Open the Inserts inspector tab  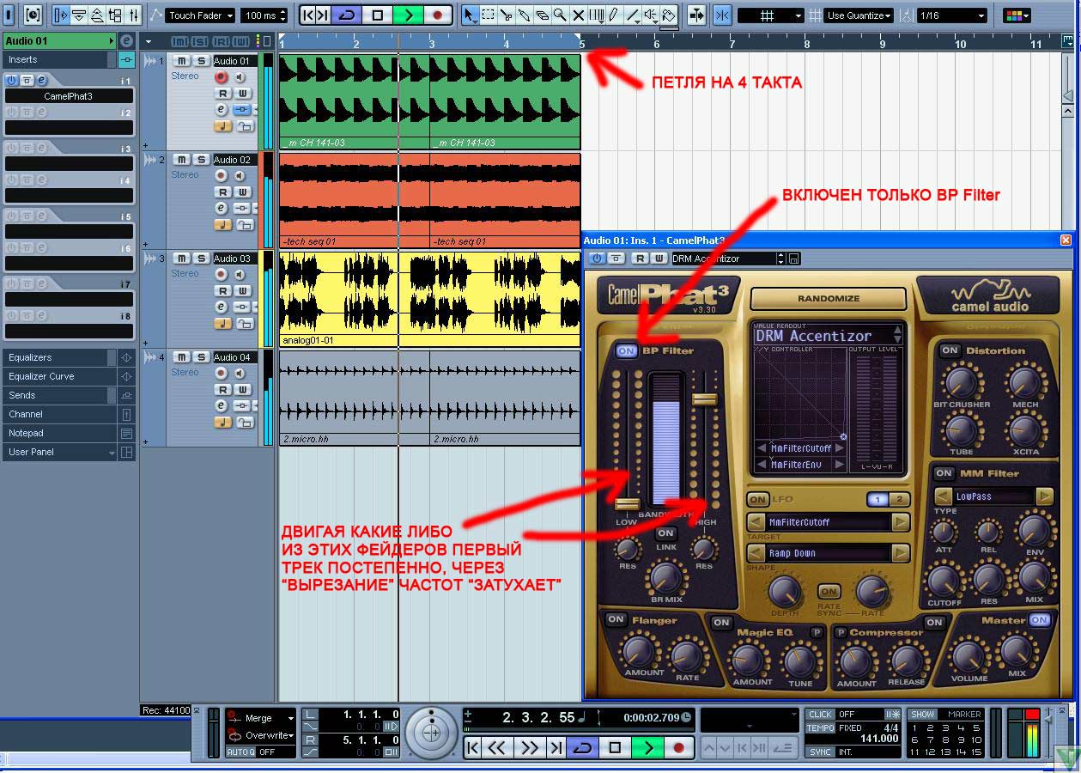click(55, 59)
